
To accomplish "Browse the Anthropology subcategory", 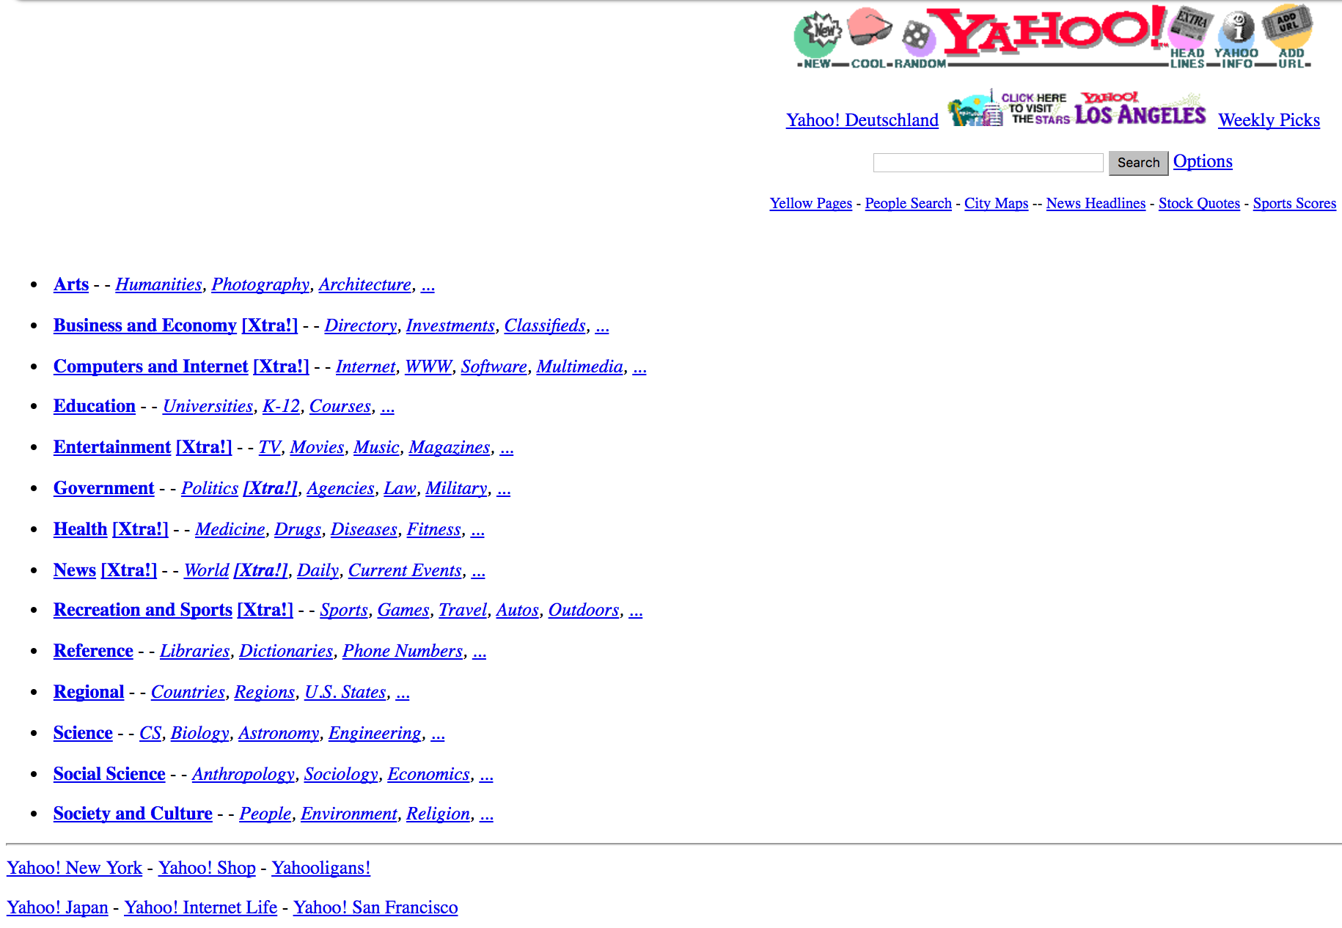I will (243, 774).
